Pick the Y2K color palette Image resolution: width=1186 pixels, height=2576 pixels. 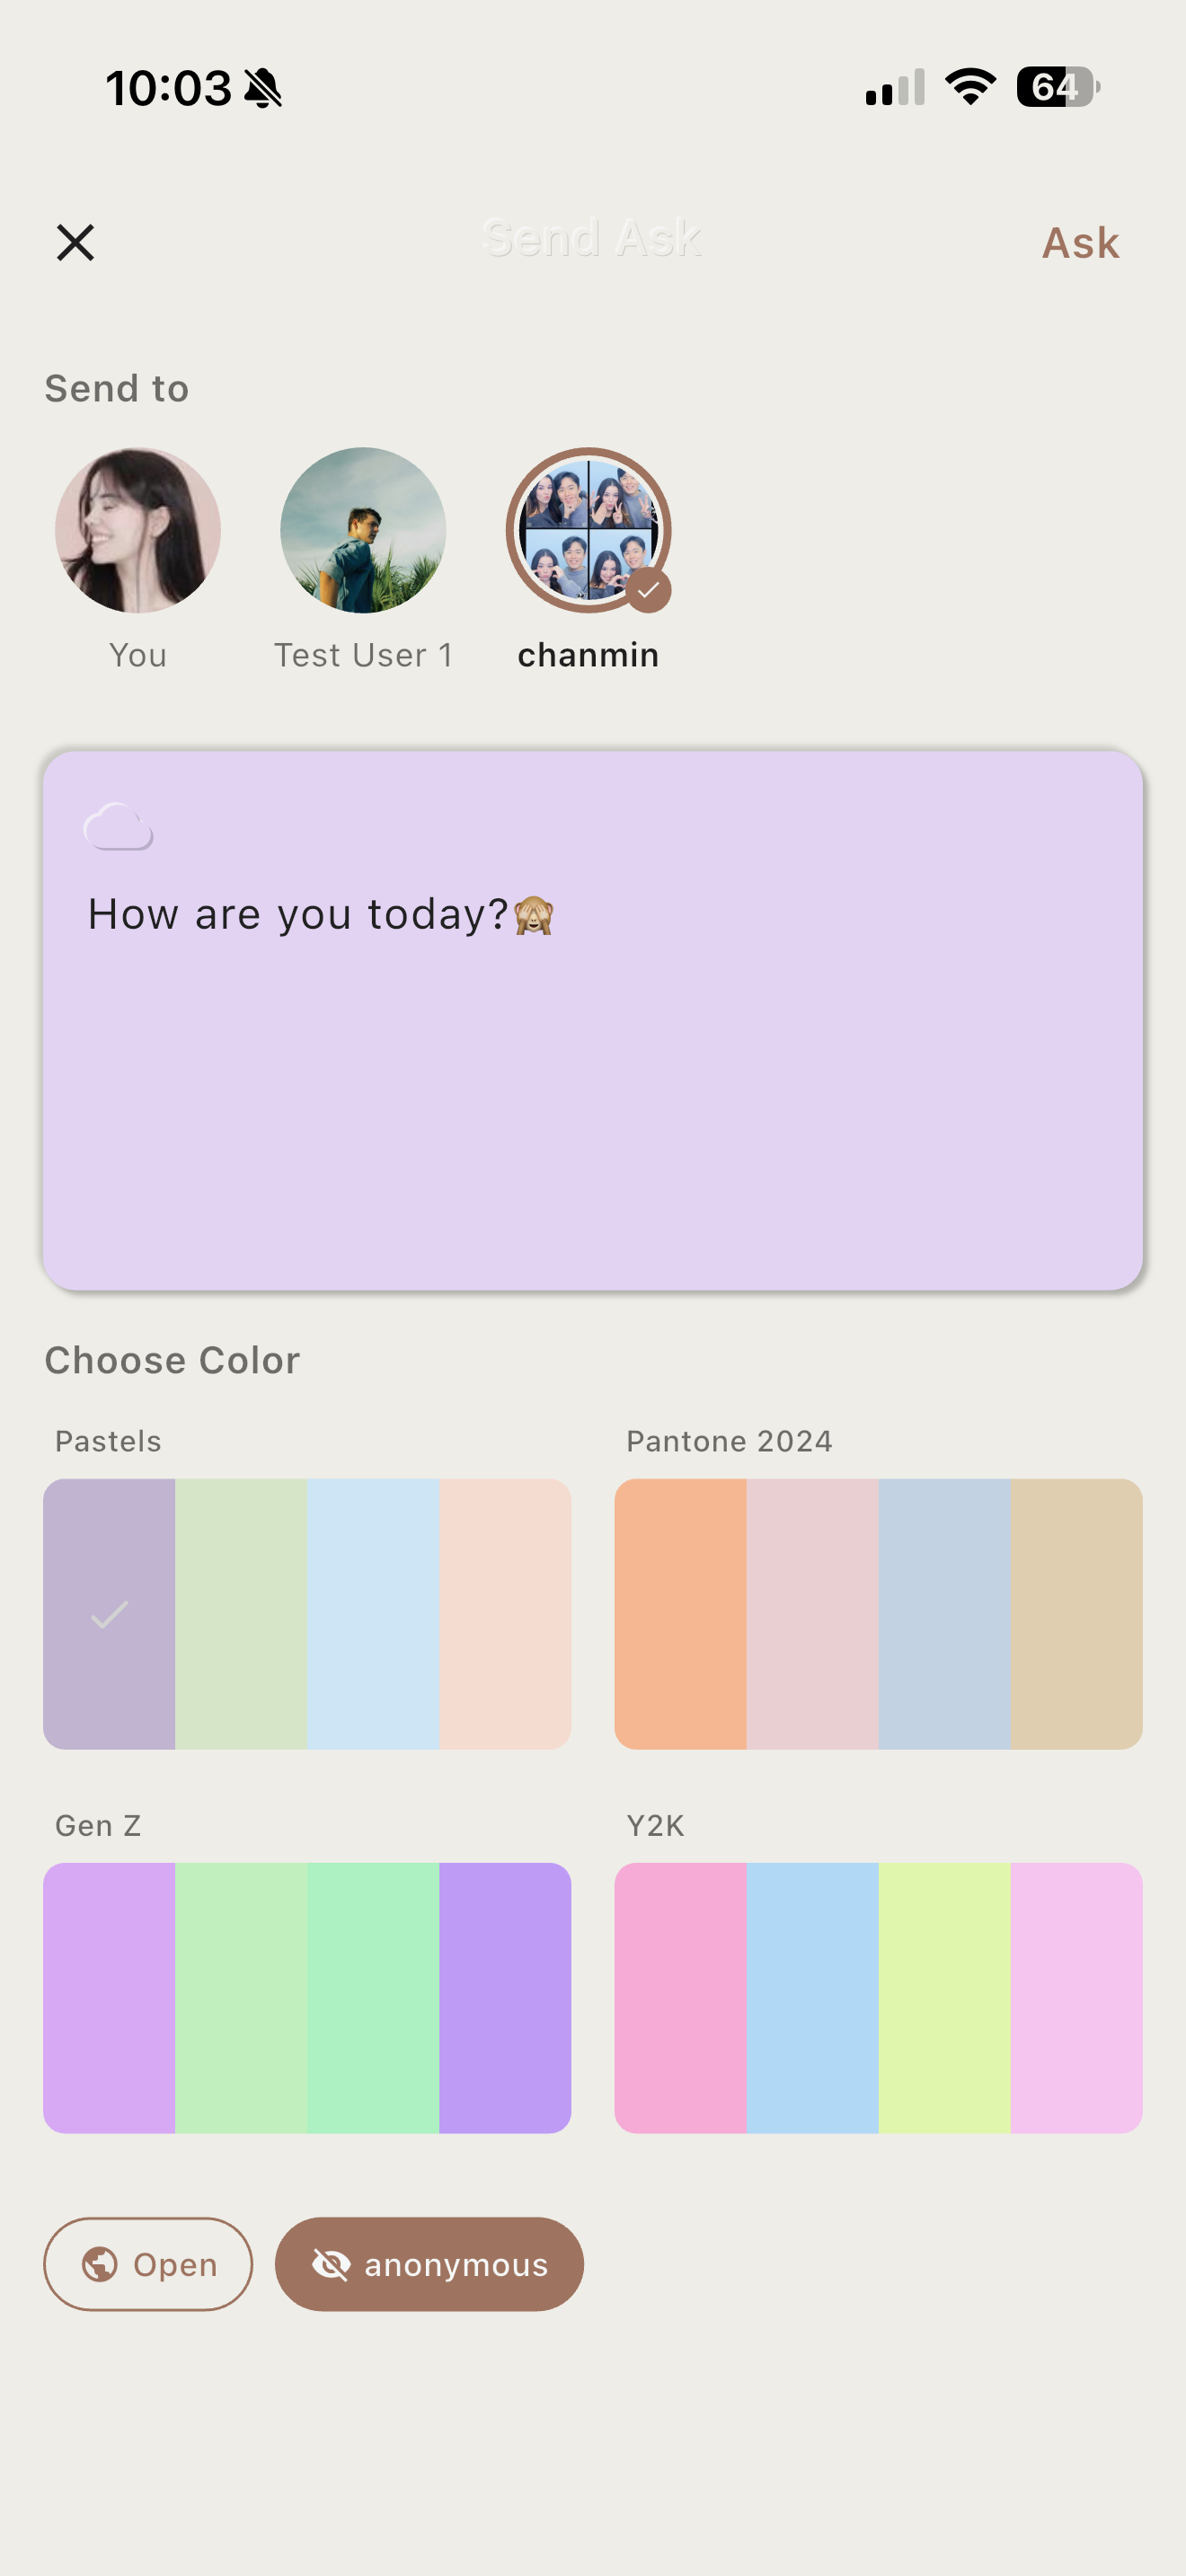878,1998
